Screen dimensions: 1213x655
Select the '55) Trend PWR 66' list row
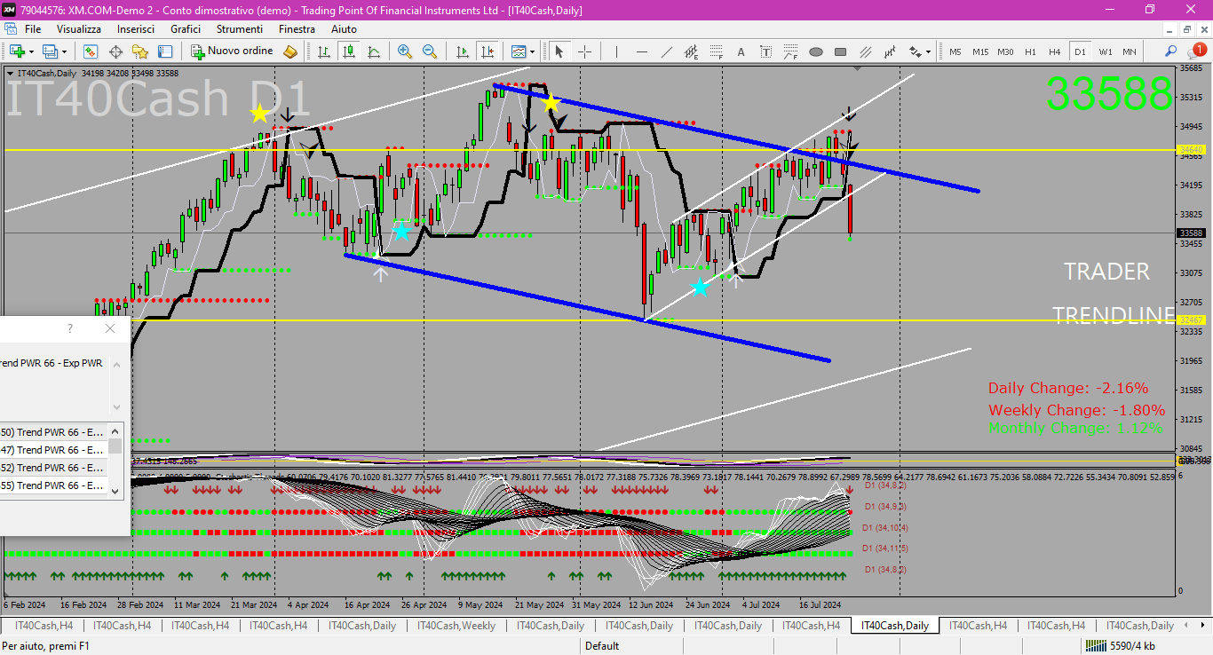click(53, 485)
